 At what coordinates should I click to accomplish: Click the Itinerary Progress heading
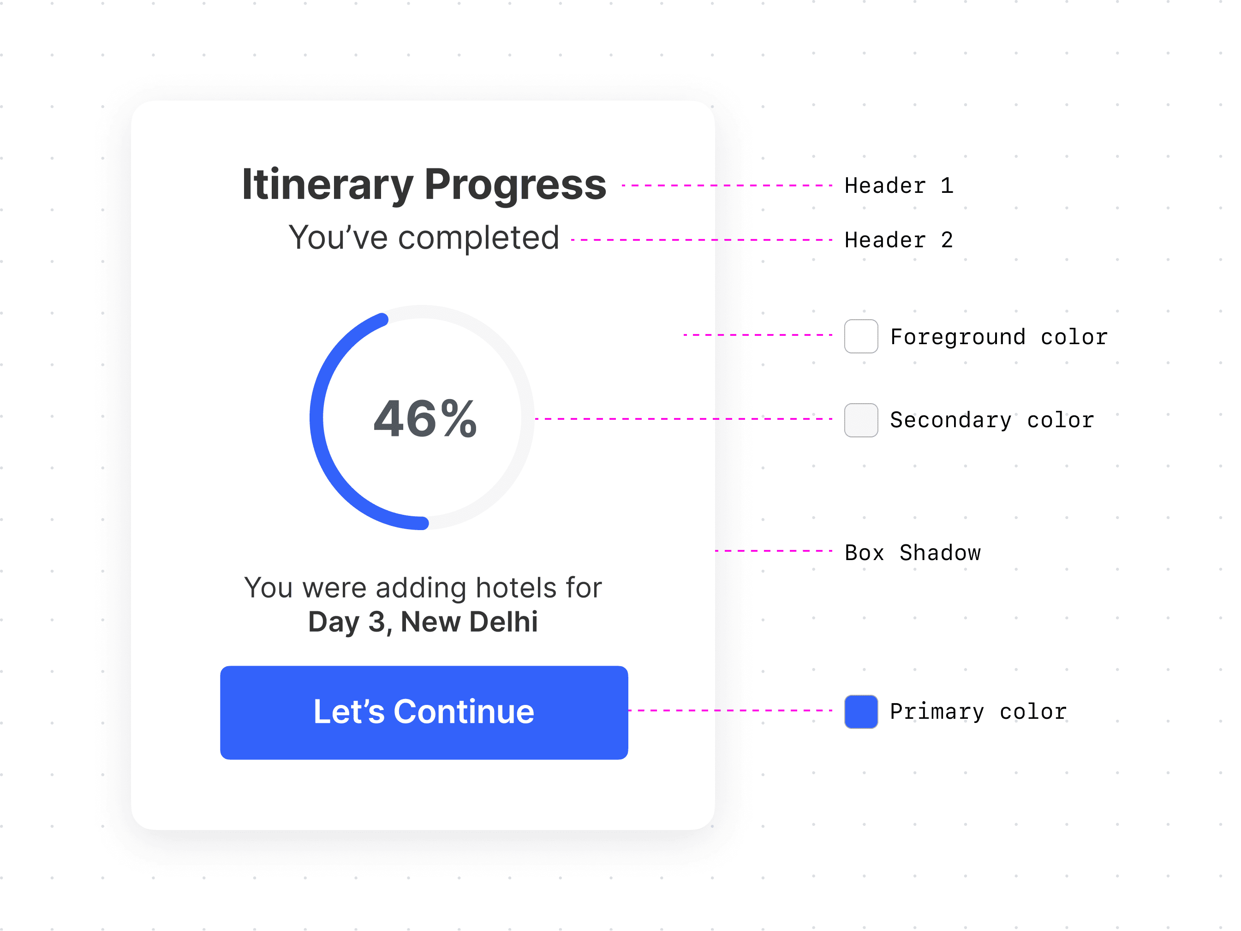pyautogui.click(x=424, y=184)
